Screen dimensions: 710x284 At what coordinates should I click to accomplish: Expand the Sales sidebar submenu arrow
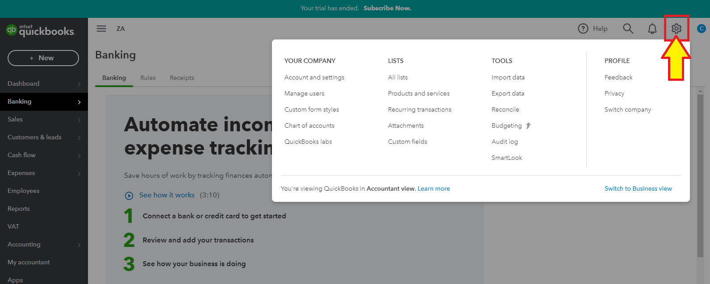tap(79, 120)
